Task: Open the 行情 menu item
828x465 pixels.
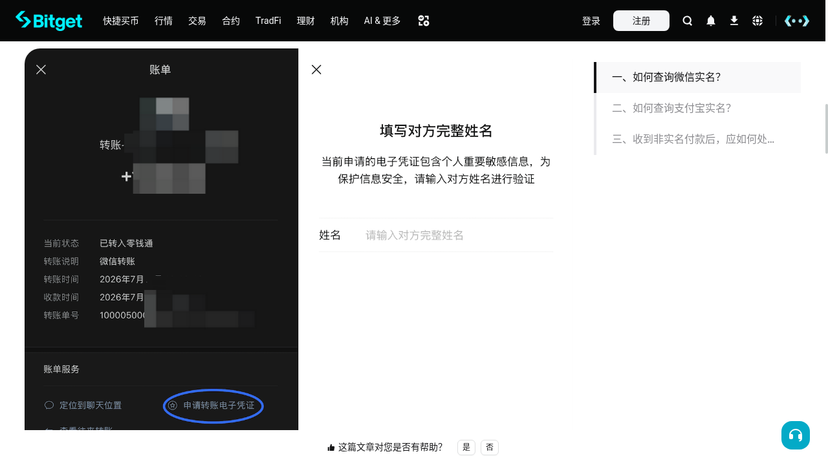Action: [x=164, y=21]
